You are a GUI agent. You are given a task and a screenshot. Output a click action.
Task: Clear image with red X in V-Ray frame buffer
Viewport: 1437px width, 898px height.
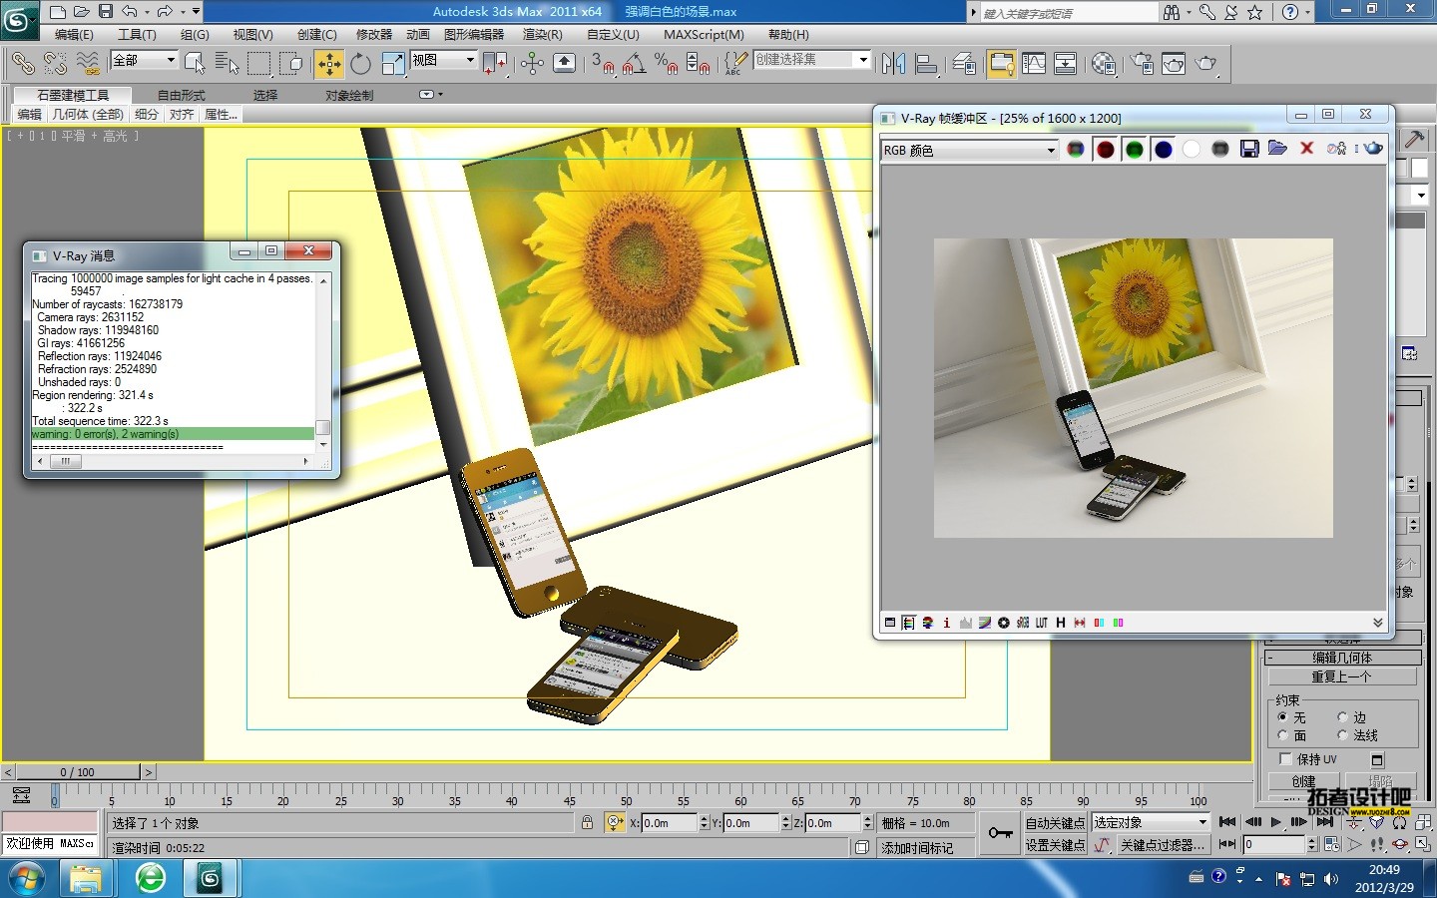click(x=1306, y=149)
